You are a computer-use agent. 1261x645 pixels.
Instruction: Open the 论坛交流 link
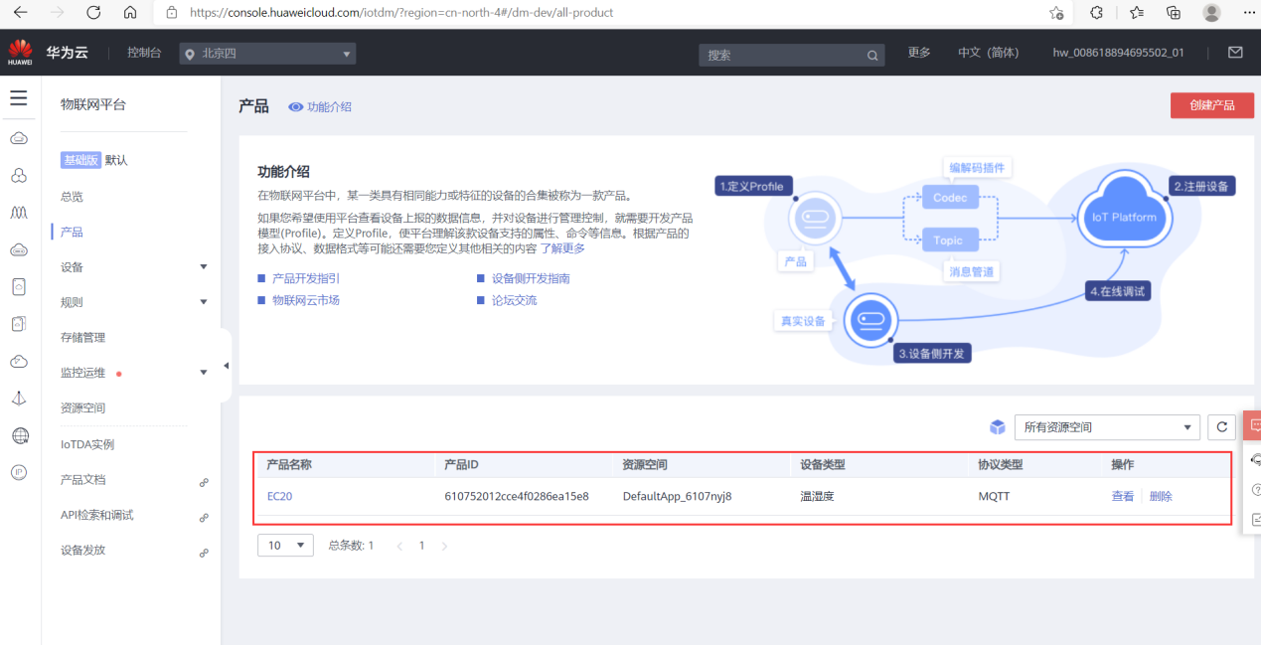coord(514,300)
